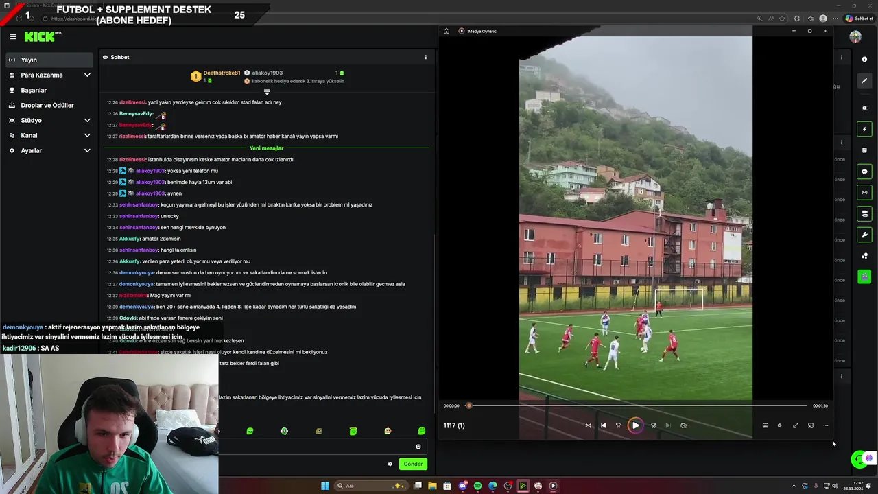Insert the last green emote
Viewport: 878px width, 494px height.
coord(422,431)
